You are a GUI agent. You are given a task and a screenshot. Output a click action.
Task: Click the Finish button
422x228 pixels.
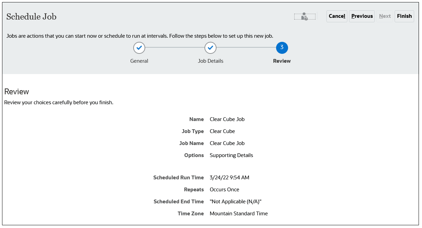(x=404, y=16)
